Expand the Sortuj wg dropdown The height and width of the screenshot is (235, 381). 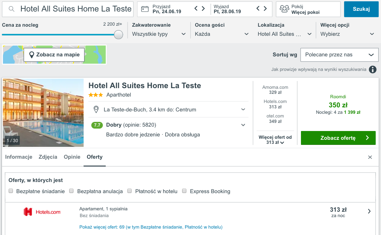339,55
